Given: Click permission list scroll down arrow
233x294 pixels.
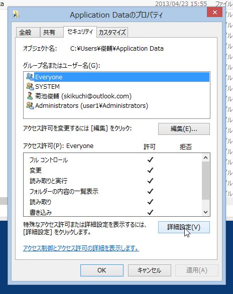Looking at the screenshot, I should (205, 212).
